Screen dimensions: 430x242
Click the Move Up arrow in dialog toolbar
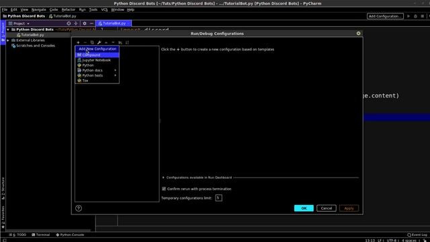(106, 42)
